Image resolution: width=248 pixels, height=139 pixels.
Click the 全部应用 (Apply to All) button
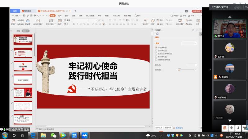pos(159,128)
